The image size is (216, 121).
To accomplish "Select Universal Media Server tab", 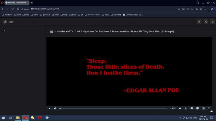I will [x=17, y=3].
